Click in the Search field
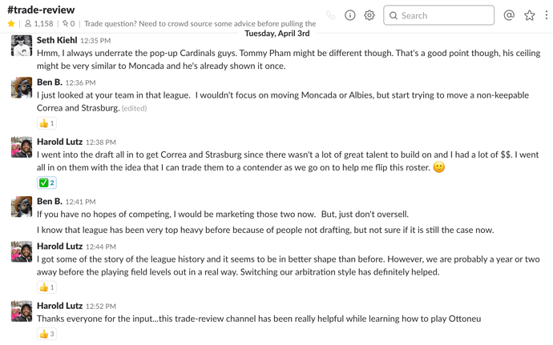 (438, 15)
